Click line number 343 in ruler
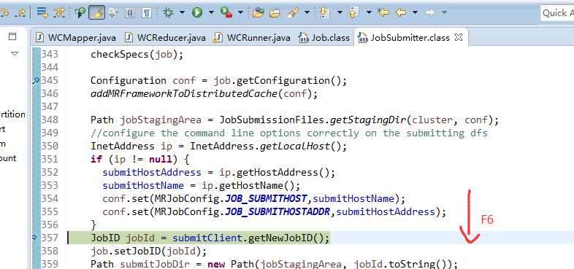The height and width of the screenshot is (269, 574). click(50, 54)
